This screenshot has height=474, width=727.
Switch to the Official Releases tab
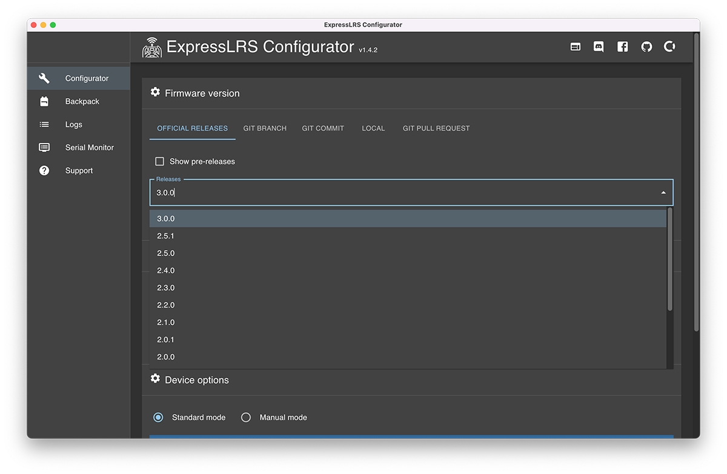tap(193, 128)
